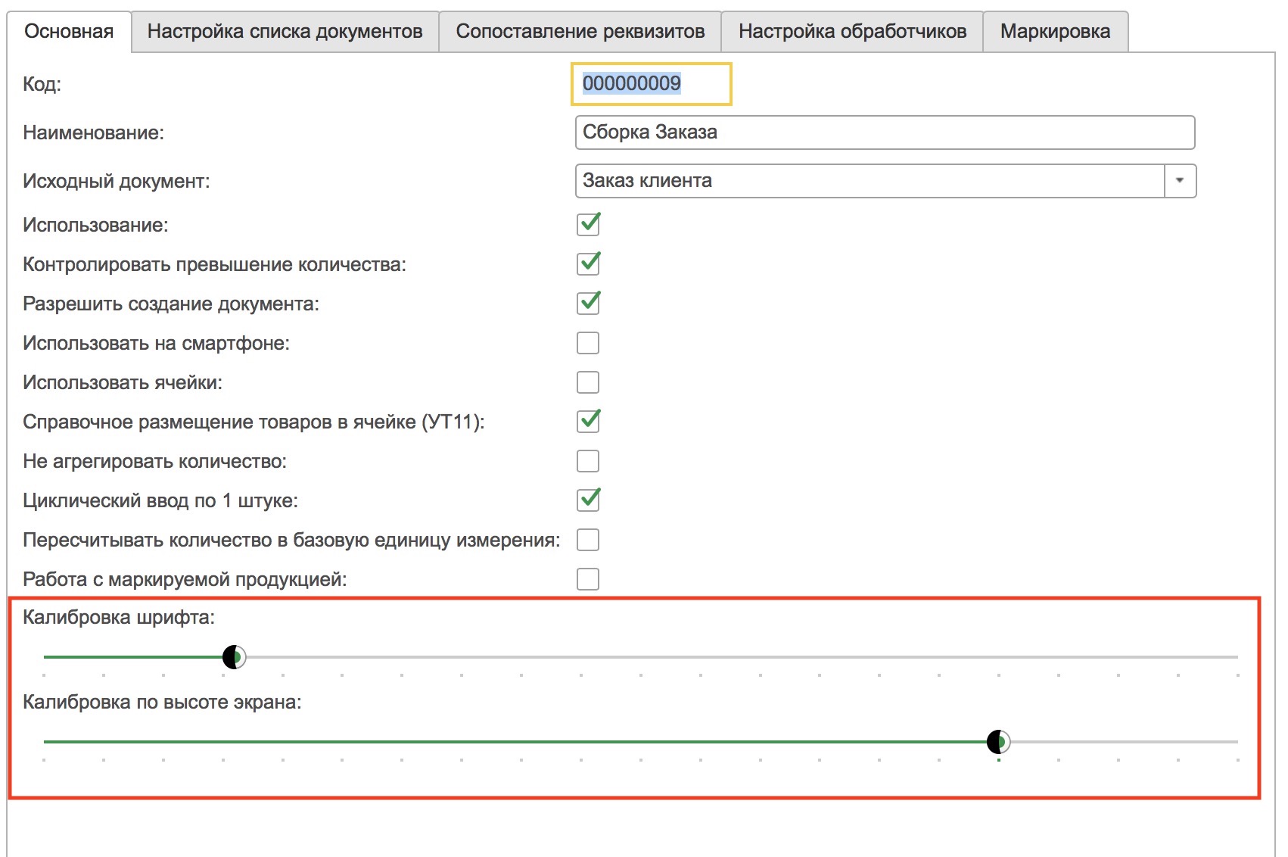
Task: Toggle Разрешить создание документа checkbox
Action: [588, 303]
